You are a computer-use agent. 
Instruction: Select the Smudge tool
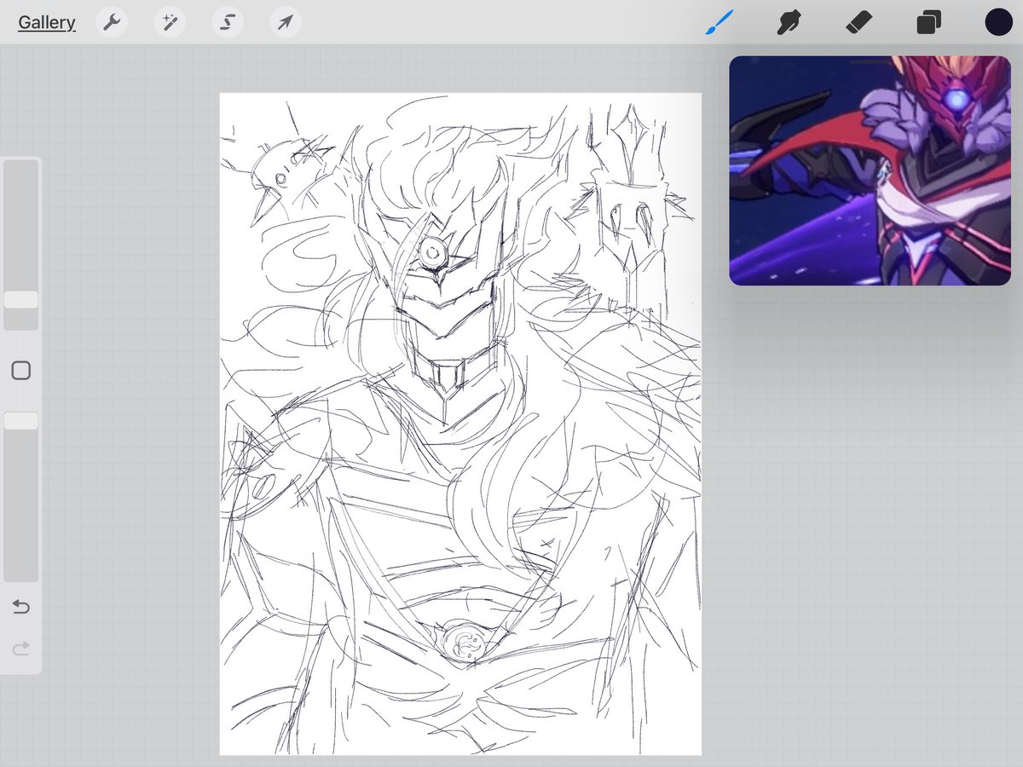pos(789,23)
